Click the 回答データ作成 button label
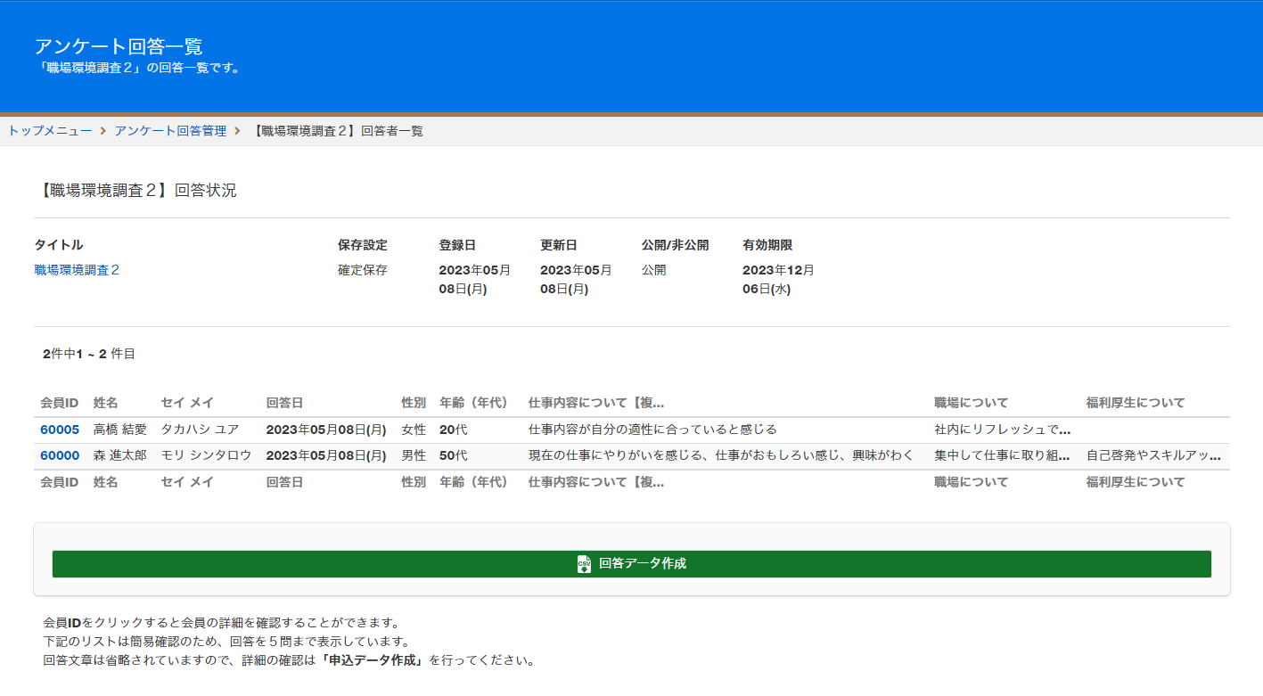This screenshot has height=696, width=1263. tap(643, 564)
